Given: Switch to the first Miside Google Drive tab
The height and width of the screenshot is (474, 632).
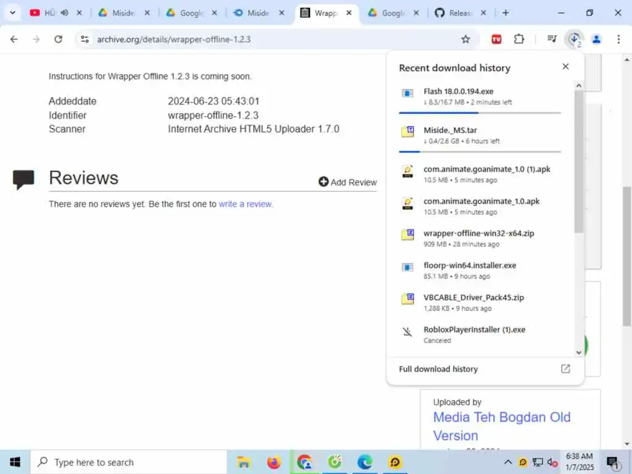Looking at the screenshot, I should (x=123, y=13).
